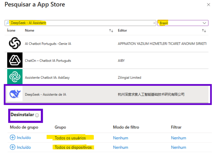Viewport: 219px width, 156px height.
Task: Click the Grupo column header
Action: (60, 127)
